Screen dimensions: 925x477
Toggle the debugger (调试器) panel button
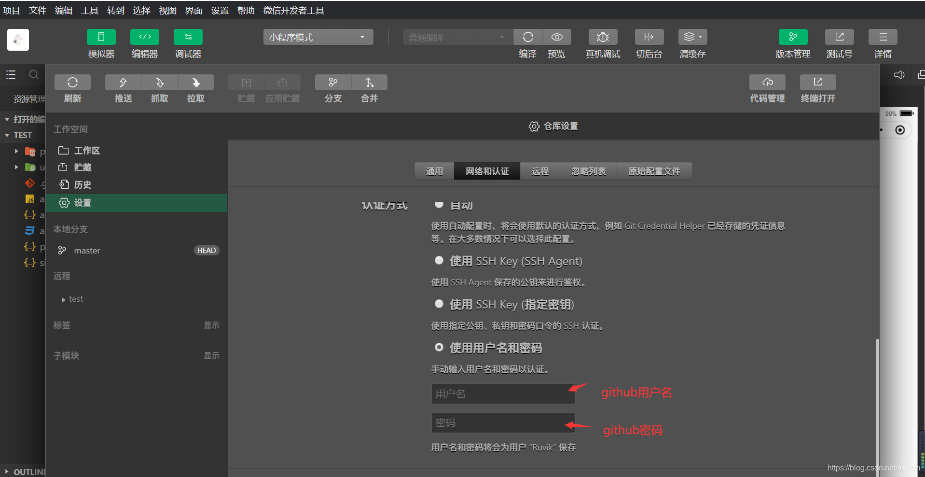tap(188, 37)
